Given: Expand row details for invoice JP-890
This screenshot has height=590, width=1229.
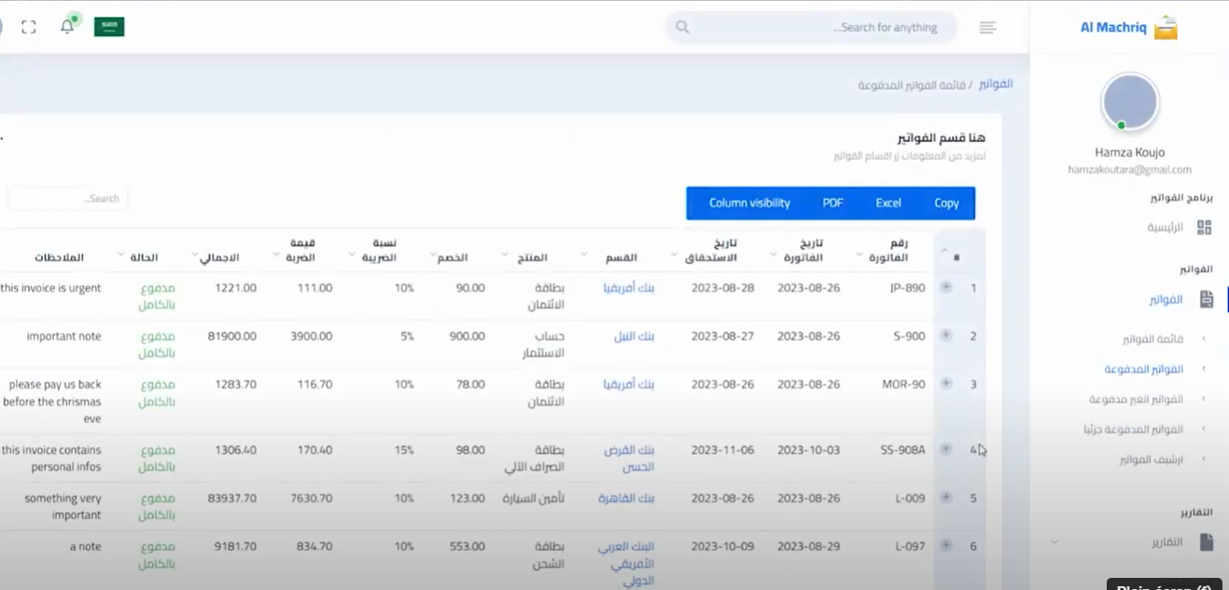Looking at the screenshot, I should pos(945,288).
